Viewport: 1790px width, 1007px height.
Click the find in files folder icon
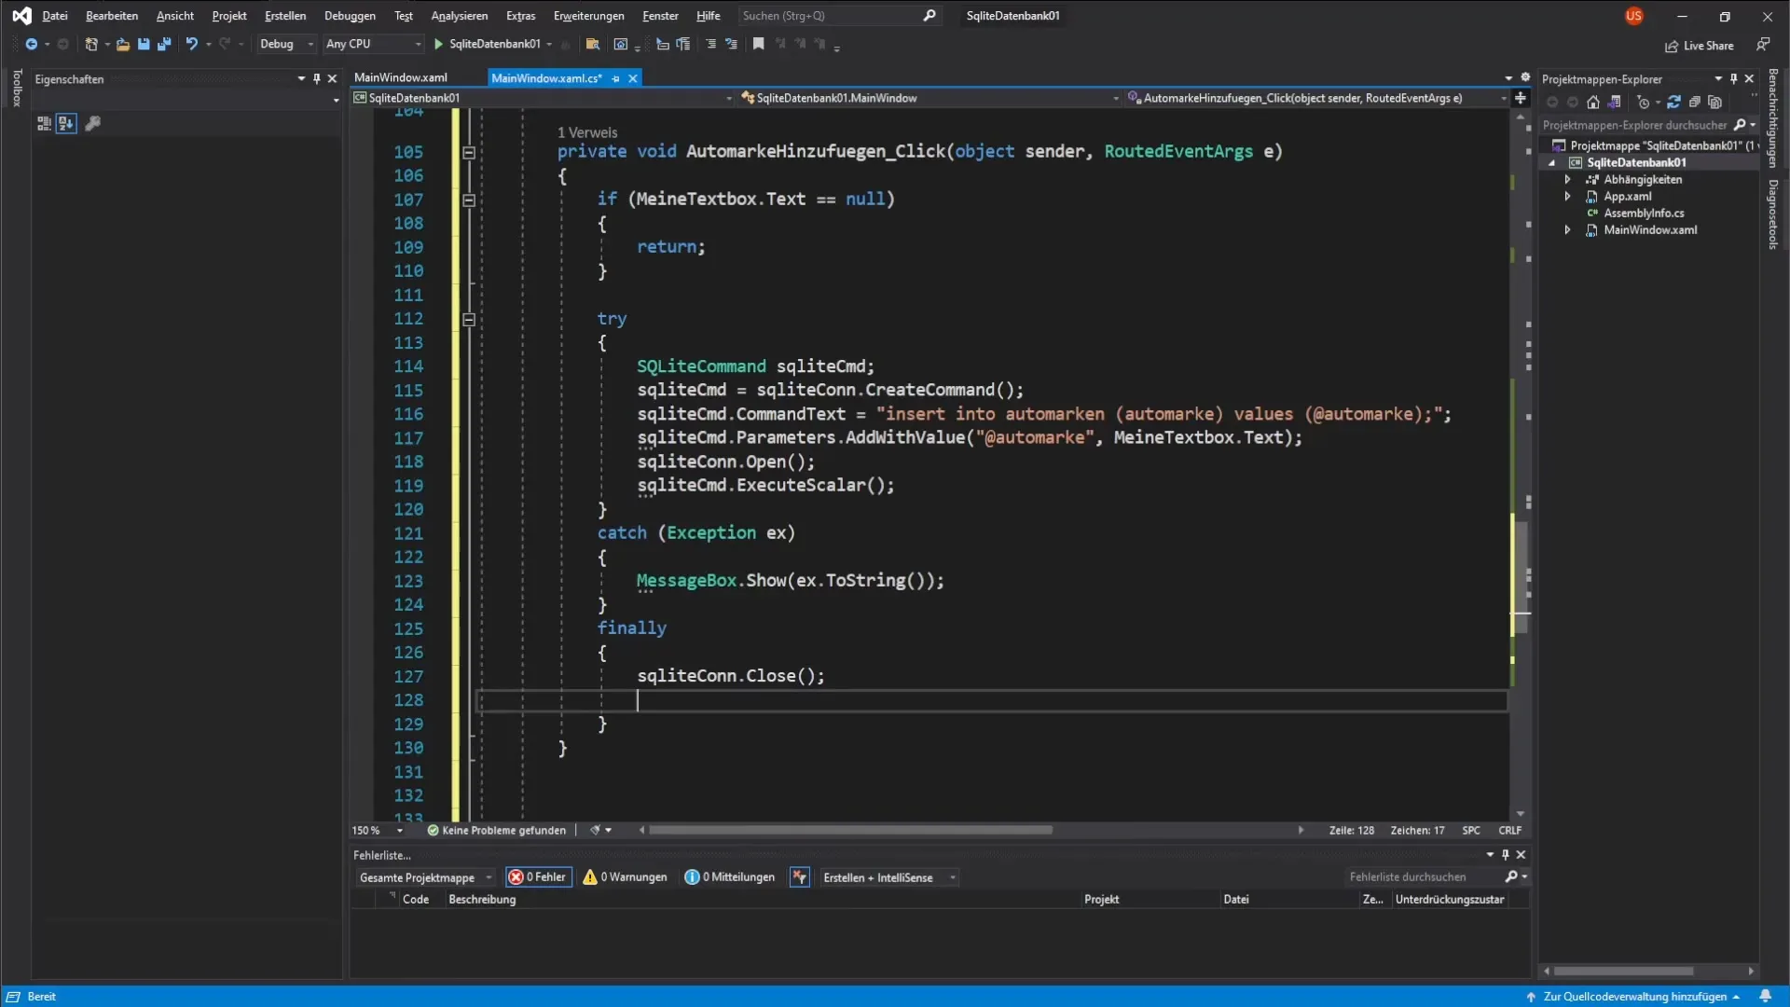pos(592,44)
